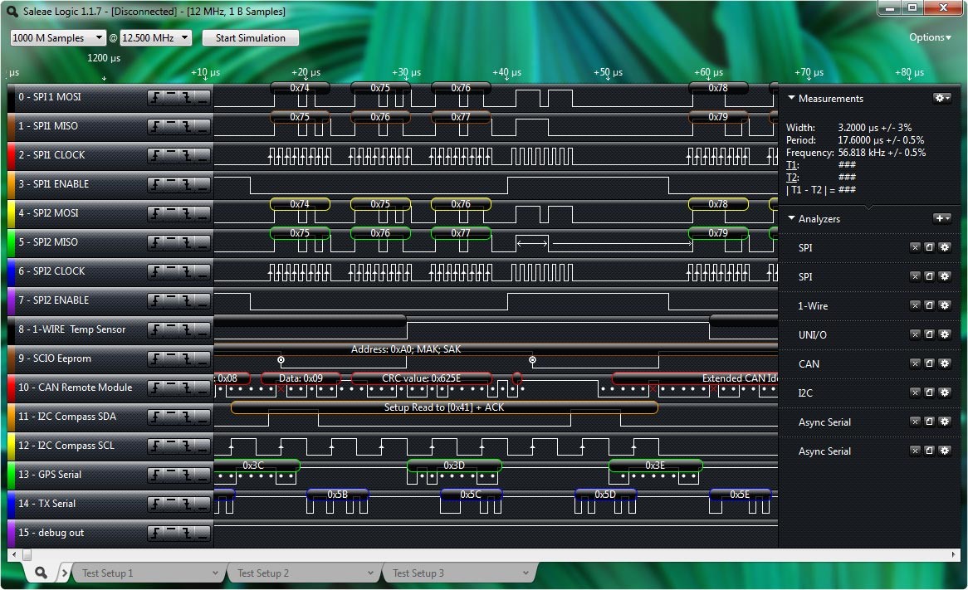968x590 pixels.
Task: Open the Options menu
Action: [930, 37]
